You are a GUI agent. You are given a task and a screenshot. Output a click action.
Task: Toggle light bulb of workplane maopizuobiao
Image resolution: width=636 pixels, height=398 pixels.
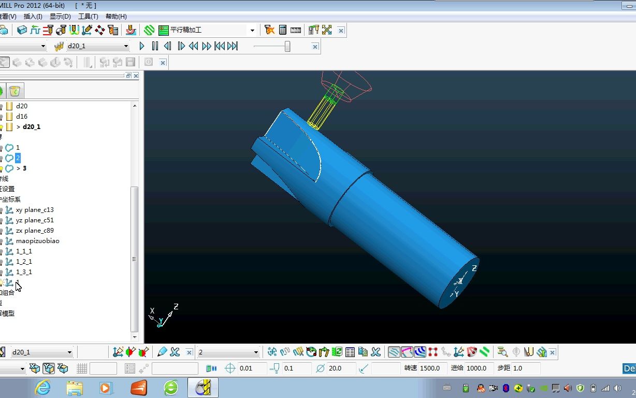coord(2,241)
